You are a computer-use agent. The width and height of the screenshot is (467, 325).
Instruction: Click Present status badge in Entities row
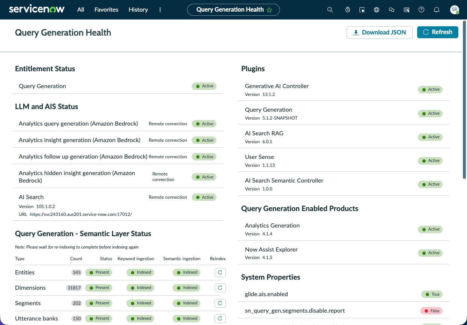pos(99,273)
